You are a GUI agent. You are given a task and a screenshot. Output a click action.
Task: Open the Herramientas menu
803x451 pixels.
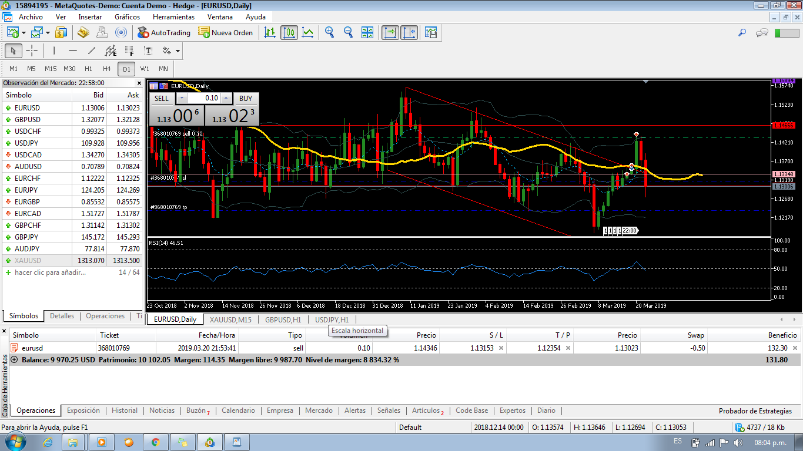click(174, 17)
